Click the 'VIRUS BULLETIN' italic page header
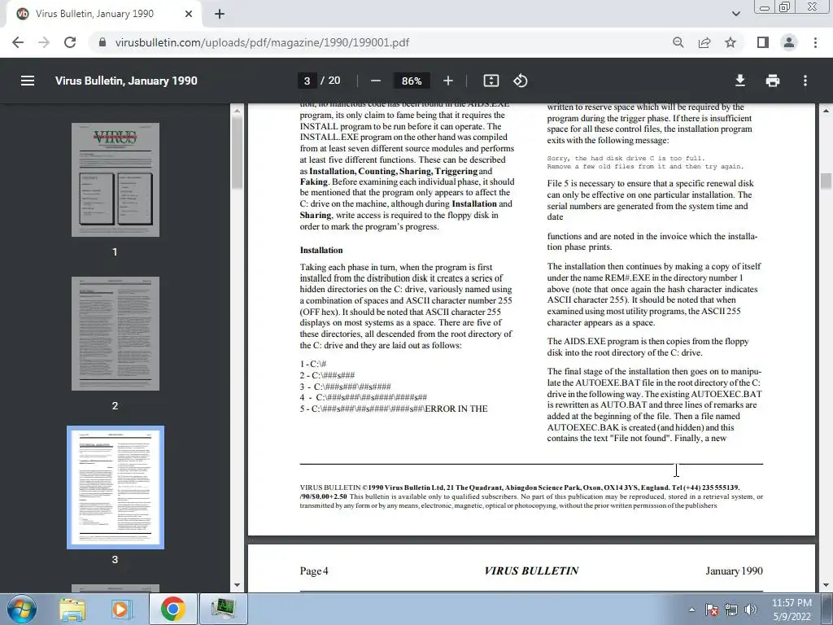 [531, 570]
